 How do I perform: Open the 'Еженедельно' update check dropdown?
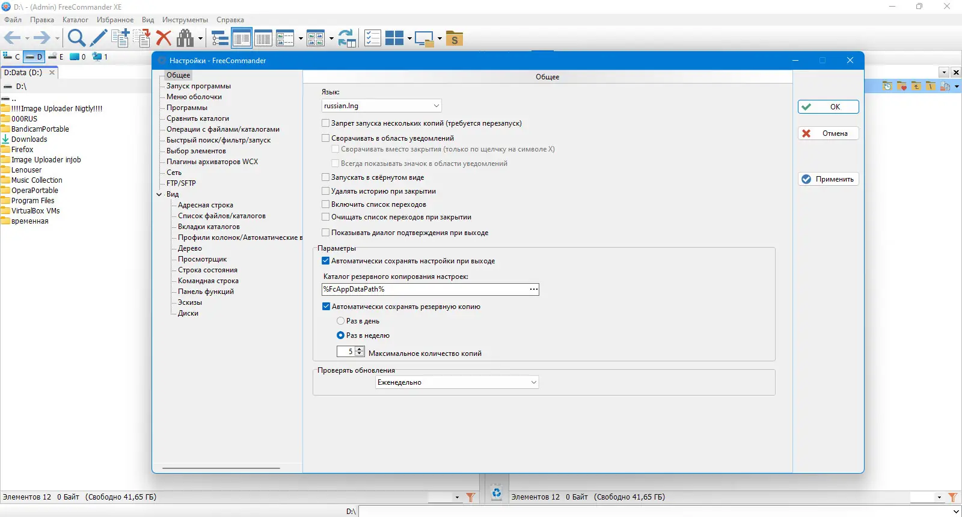457,382
